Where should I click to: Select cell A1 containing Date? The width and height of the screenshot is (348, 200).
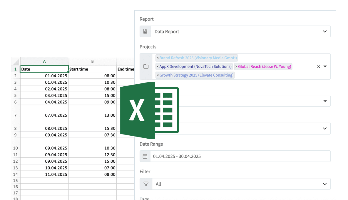coord(44,69)
